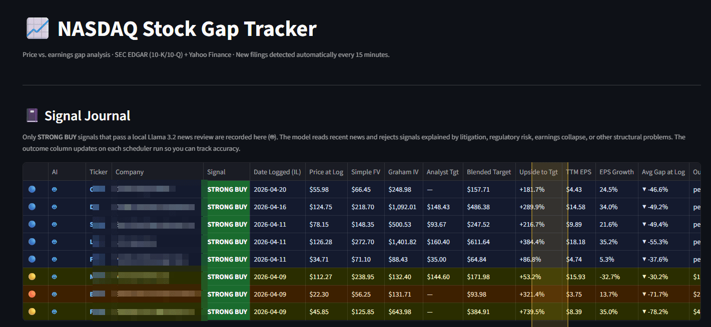This screenshot has height=327, width=711.
Task: Sort by the Ticker column header
Action: click(x=99, y=172)
